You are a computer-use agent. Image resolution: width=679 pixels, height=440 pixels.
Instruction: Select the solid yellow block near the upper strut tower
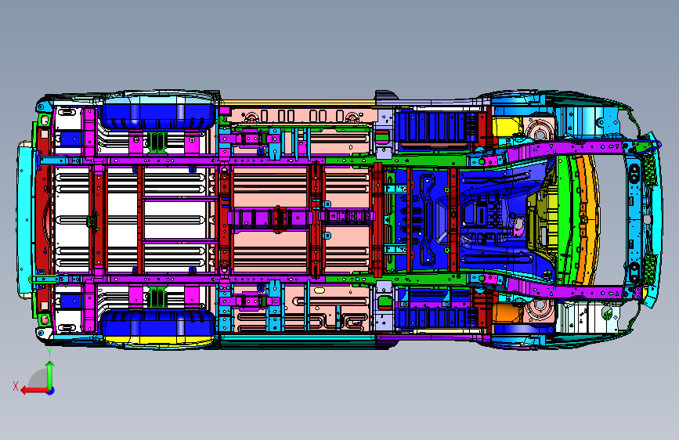click(507, 128)
